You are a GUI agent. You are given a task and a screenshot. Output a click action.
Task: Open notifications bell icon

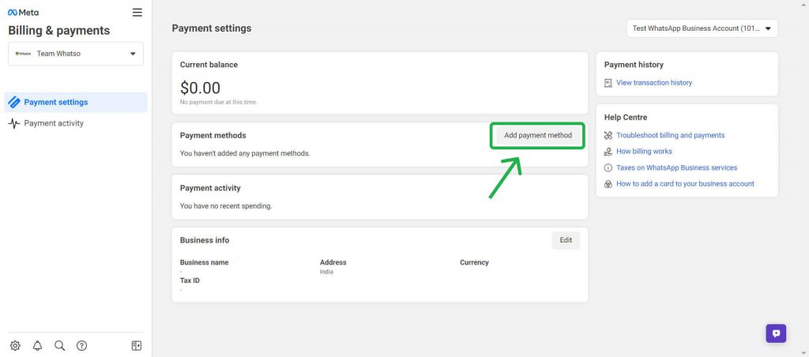[37, 345]
